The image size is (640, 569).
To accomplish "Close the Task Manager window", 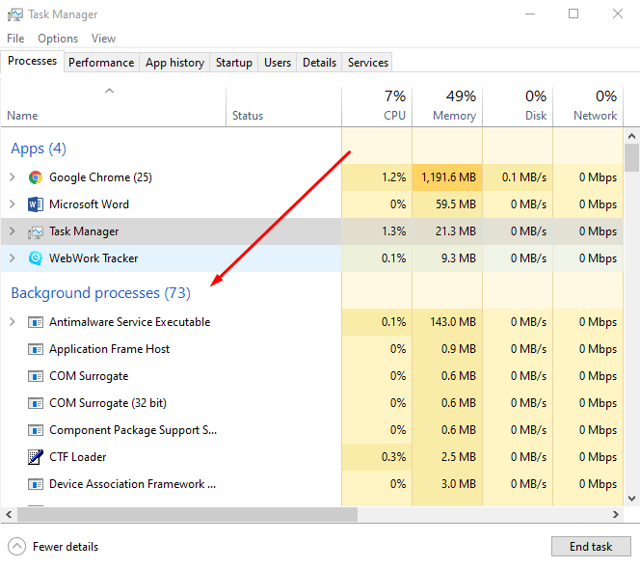I will pyautogui.click(x=618, y=14).
